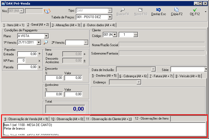Open tab 4 - Outros dados
The image size is (209, 139).
(x=99, y=25)
